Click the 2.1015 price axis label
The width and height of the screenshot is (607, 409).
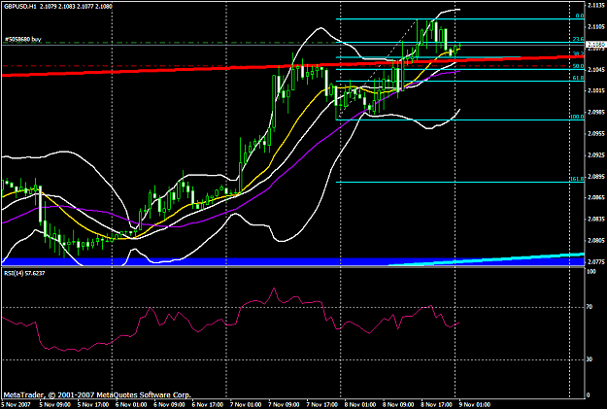click(x=596, y=90)
